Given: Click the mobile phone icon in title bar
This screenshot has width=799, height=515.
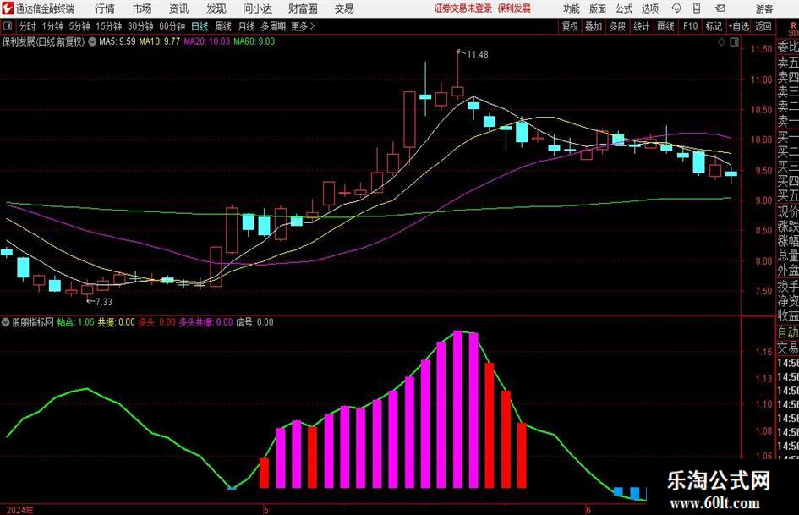Looking at the screenshot, I should pyautogui.click(x=697, y=8).
